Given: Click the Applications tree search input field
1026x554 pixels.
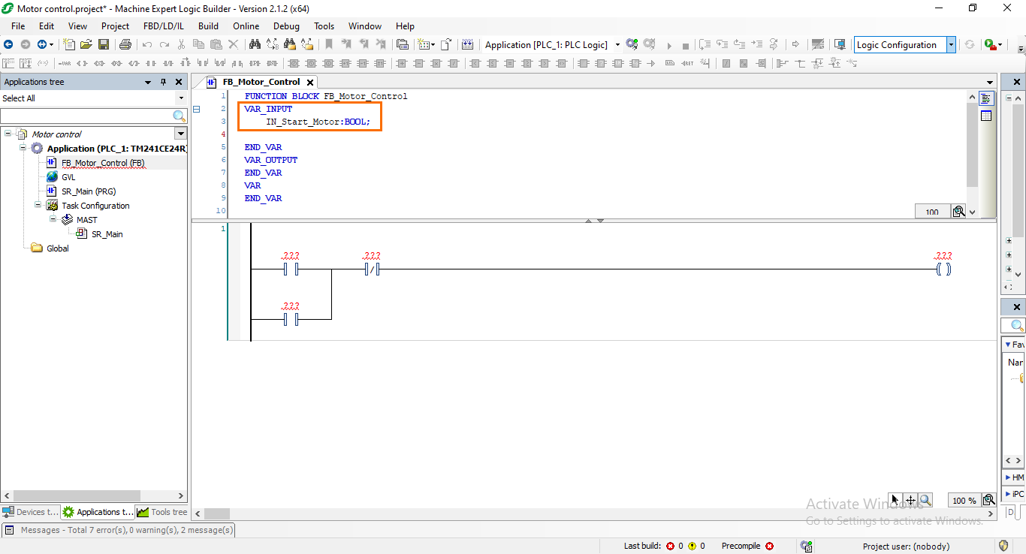Looking at the screenshot, I should [x=87, y=116].
